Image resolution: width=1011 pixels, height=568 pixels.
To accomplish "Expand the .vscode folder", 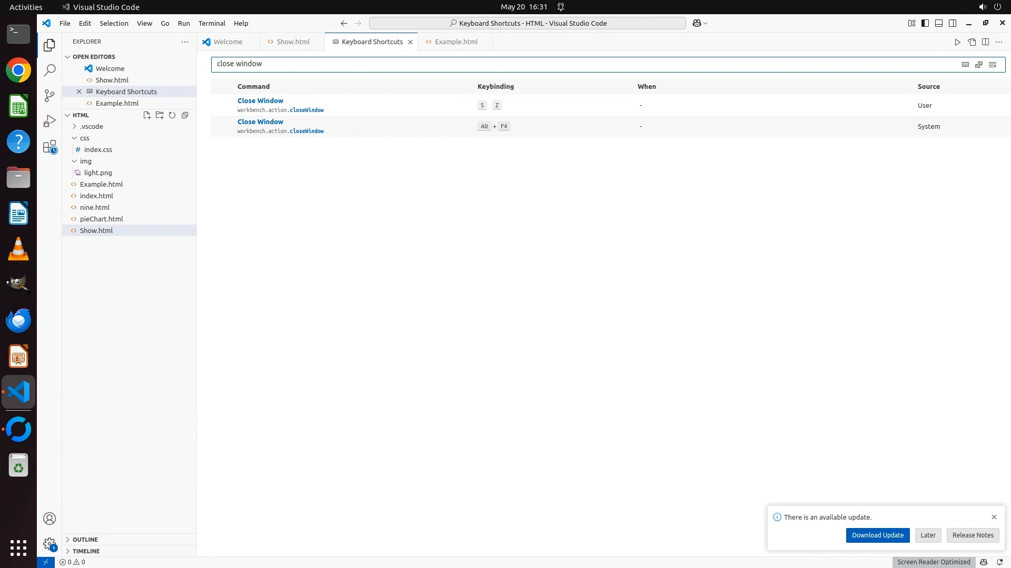I will (x=91, y=126).
